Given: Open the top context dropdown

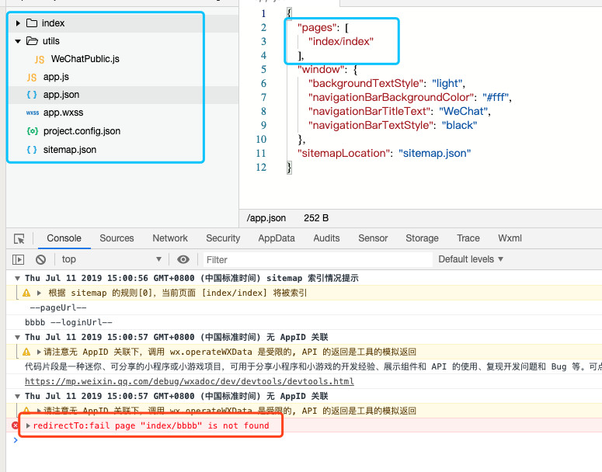Looking at the screenshot, I should [111, 259].
